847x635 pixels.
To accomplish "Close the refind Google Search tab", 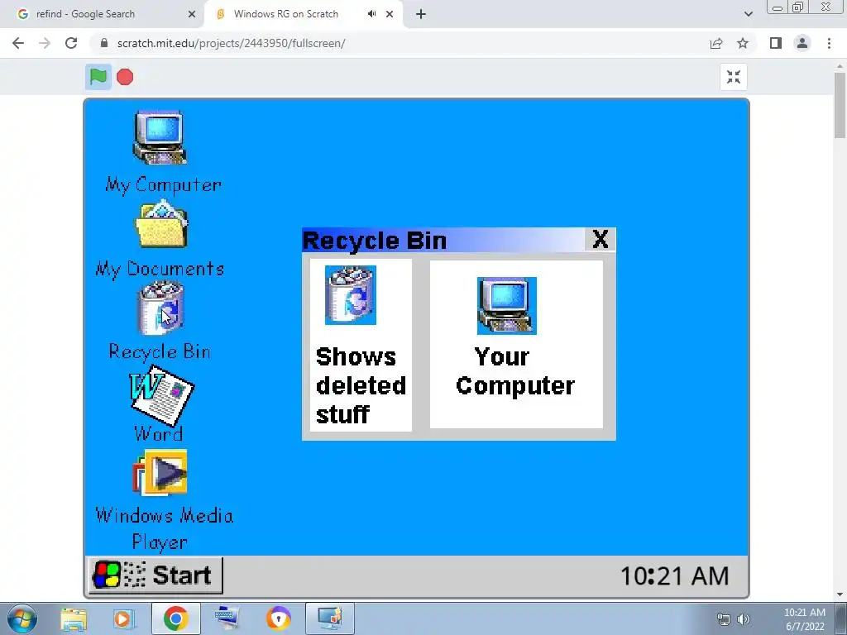I will (192, 15).
